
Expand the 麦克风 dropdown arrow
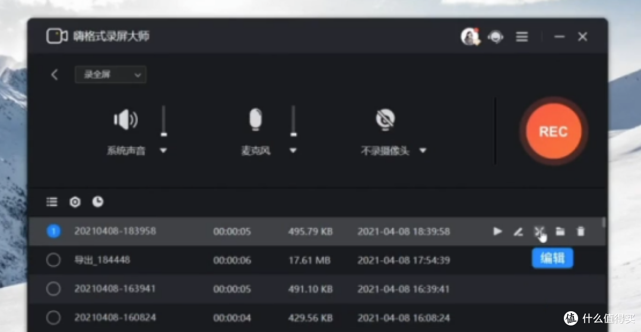click(293, 150)
